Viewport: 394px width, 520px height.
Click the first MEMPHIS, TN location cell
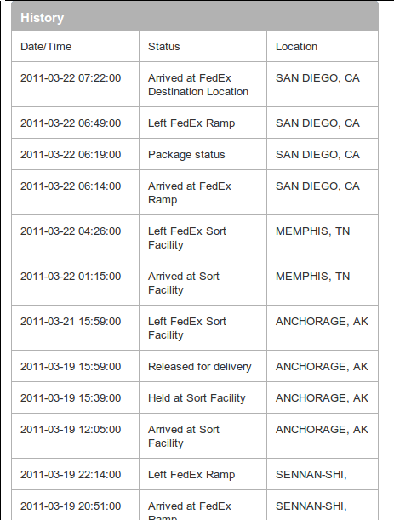pyautogui.click(x=313, y=231)
